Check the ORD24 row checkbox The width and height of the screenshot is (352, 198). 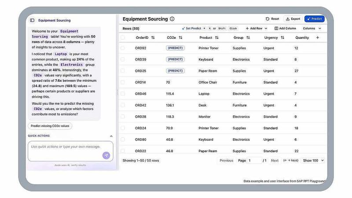pyautogui.click(x=123, y=128)
